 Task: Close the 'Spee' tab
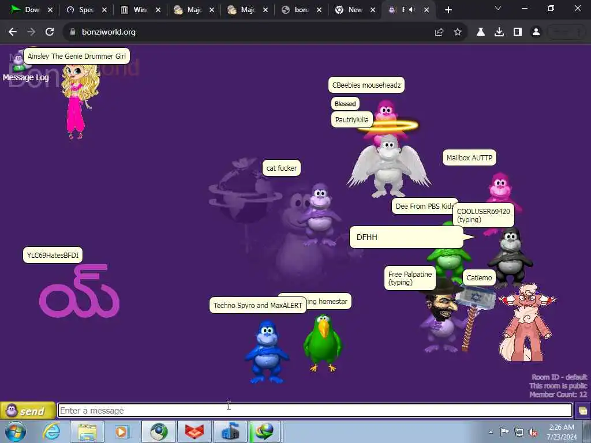104,10
